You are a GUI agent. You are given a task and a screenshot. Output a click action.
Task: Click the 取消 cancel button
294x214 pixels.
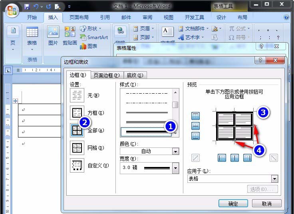pyautogui.click(x=266, y=203)
